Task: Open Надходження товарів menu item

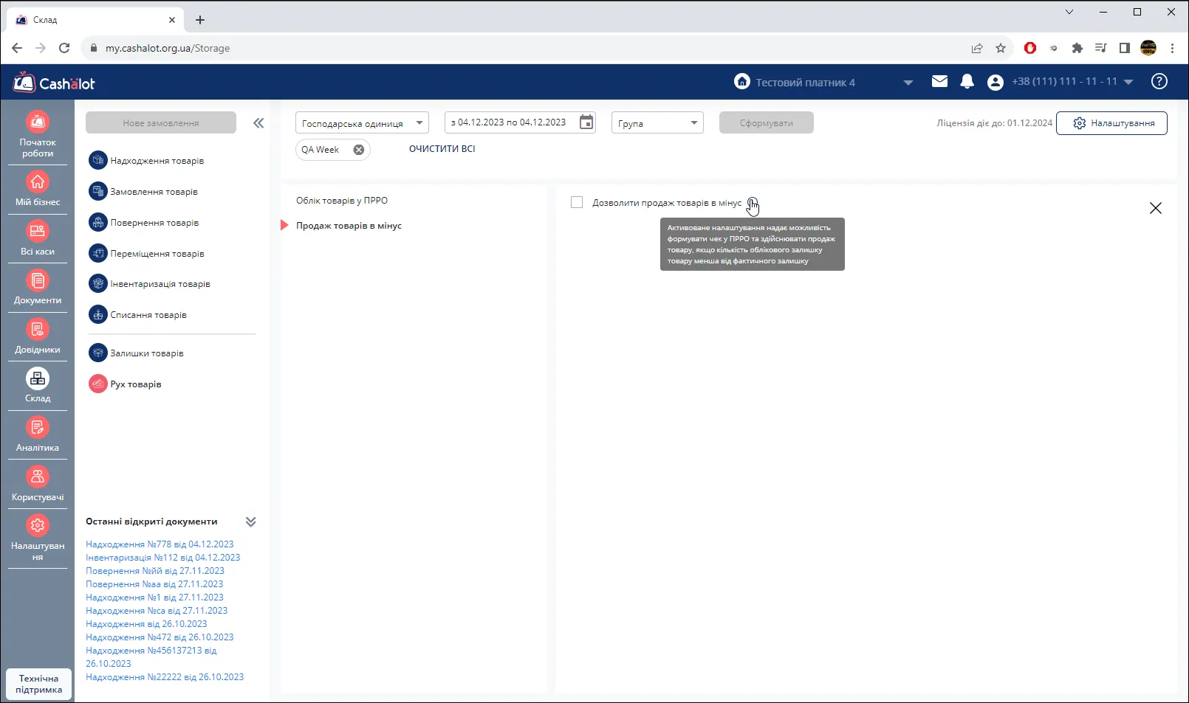Action: tap(146, 160)
